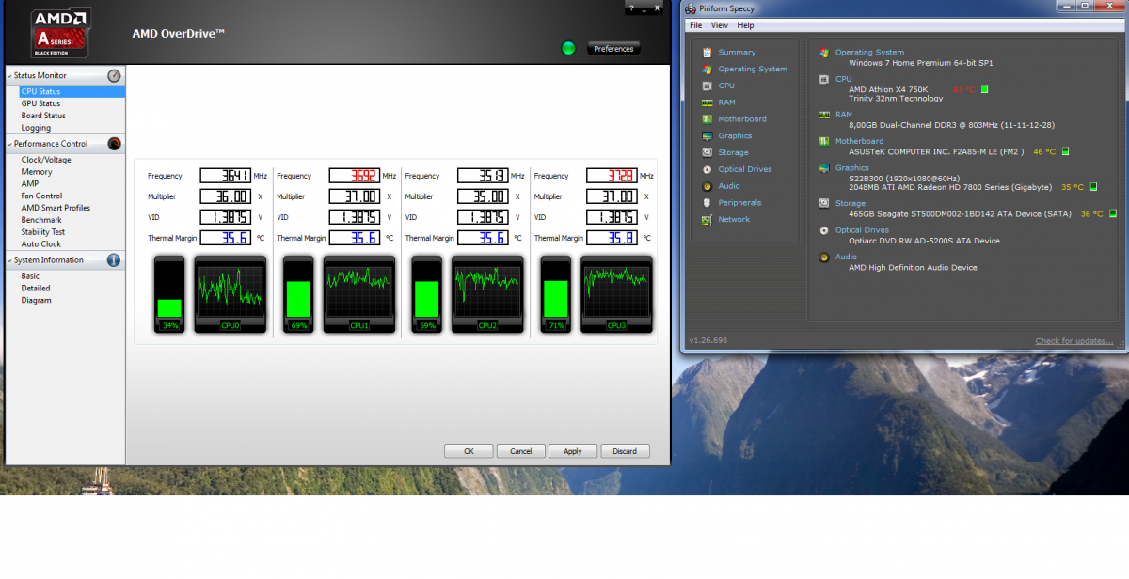Click the Graphics summary monitor icon
The image size is (1129, 579).
pos(824,168)
